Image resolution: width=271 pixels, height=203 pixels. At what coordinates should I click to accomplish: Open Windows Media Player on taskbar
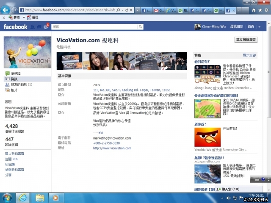[55, 198]
